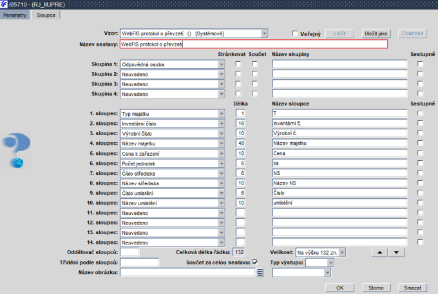Check Sestupně for 1. sloupec
Screen dimensions: 438x294
[x=420, y=114]
